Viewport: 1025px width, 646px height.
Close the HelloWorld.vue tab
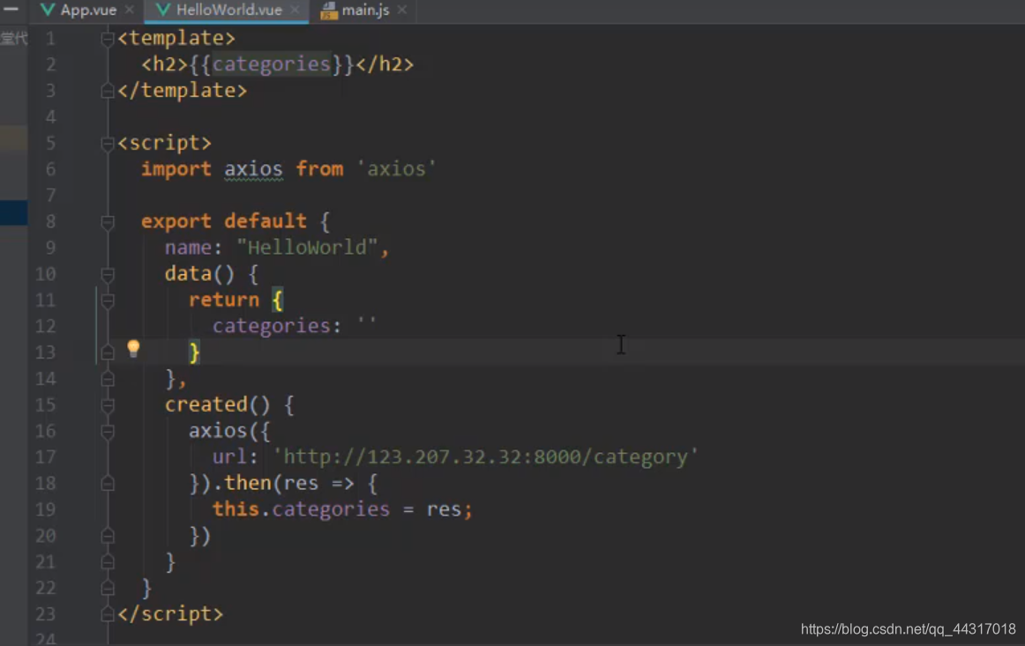pos(295,10)
